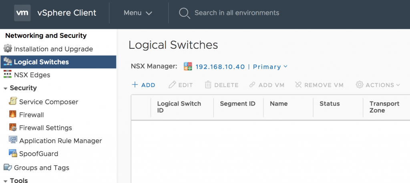Click the ADD VM button
410x183 pixels.
(267, 85)
